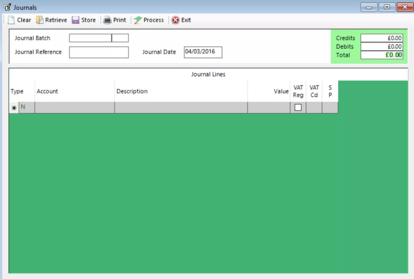This screenshot has width=414, height=279.
Task: Click the small second segment of Journal Batch
Action: pos(121,38)
